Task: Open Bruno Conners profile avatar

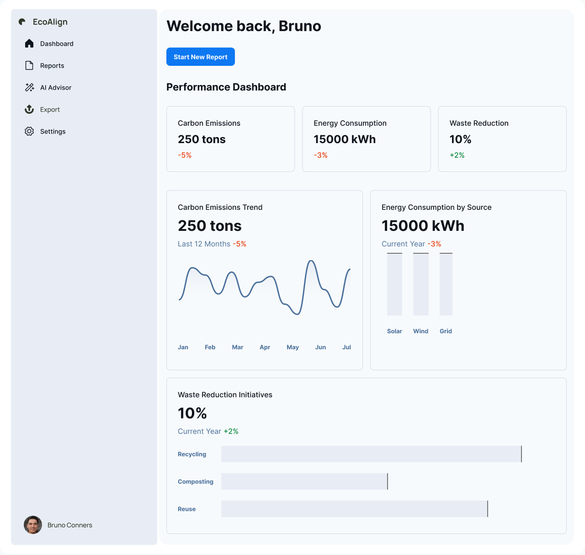Action: pyautogui.click(x=33, y=525)
